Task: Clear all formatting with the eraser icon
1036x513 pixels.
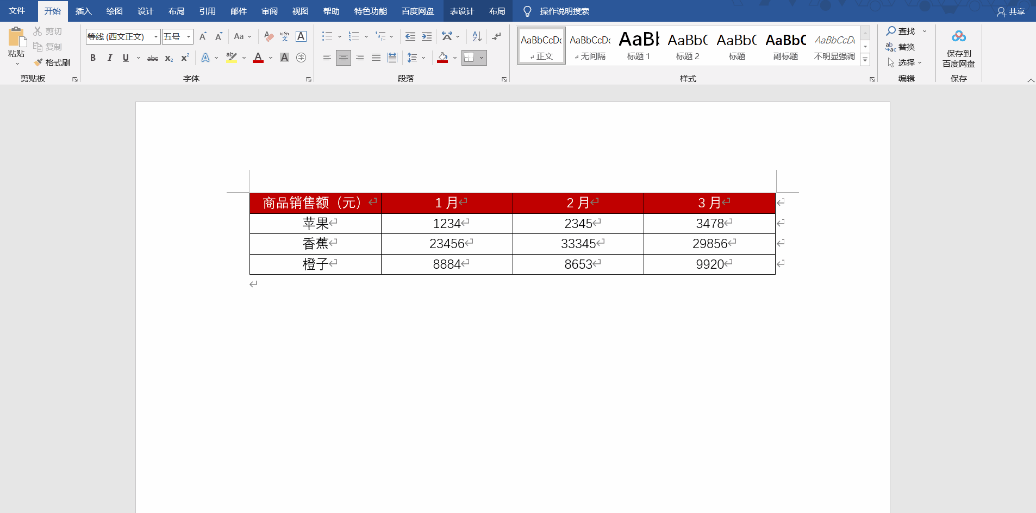Action: coord(269,36)
